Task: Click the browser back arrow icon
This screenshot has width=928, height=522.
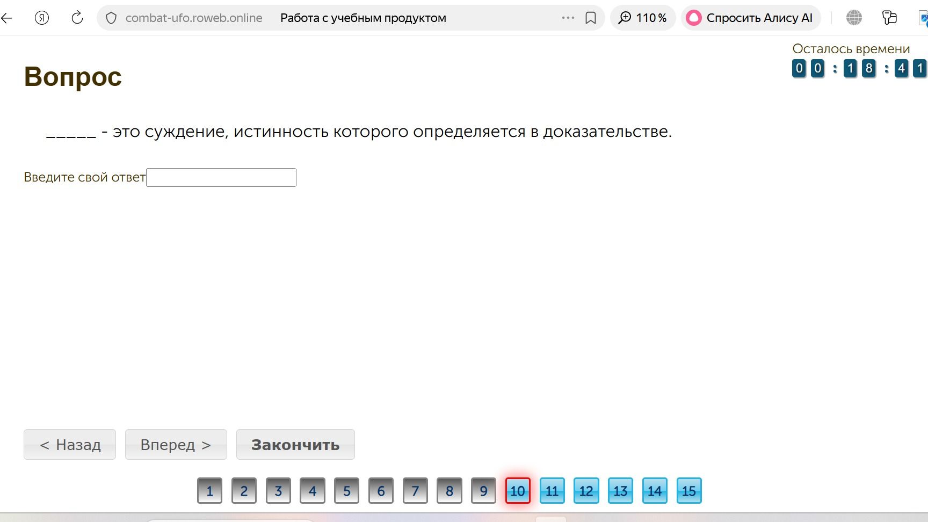Action: pyautogui.click(x=6, y=18)
